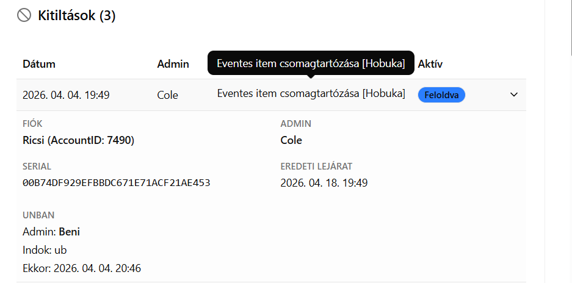Screen dimensions: 572x283
Task: Click the UNBAN section label
Action: (38, 215)
